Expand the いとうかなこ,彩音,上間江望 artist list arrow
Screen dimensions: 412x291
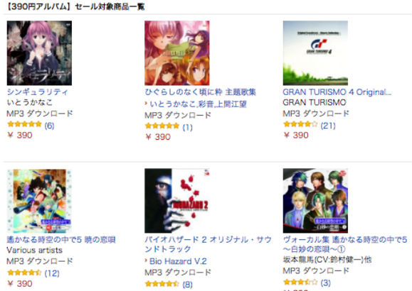pyautogui.click(x=146, y=104)
